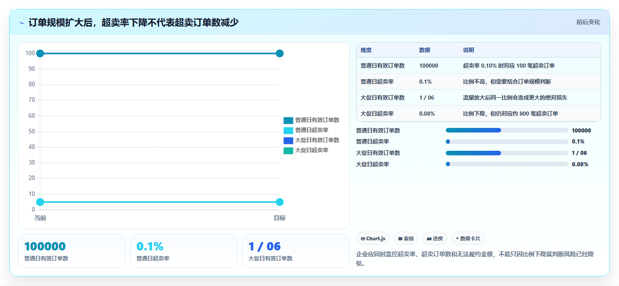619x286 pixels.
Task: Select the 0.1% cell in the table
Action: click(x=426, y=82)
